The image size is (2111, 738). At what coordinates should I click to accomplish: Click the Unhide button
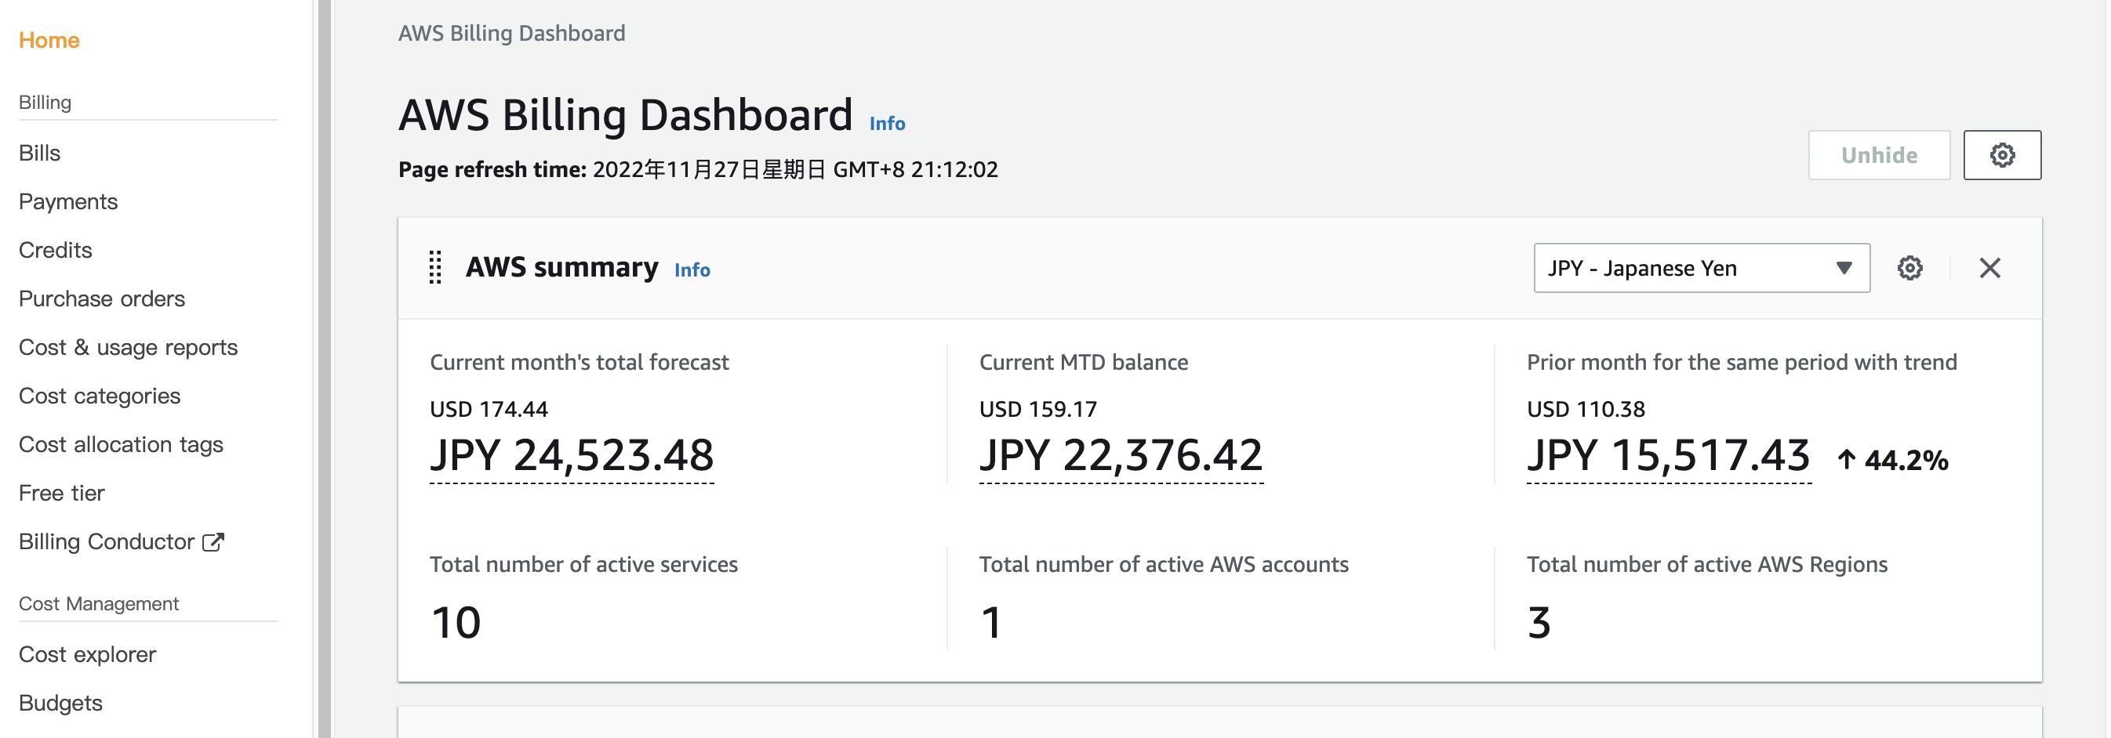[1877, 155]
